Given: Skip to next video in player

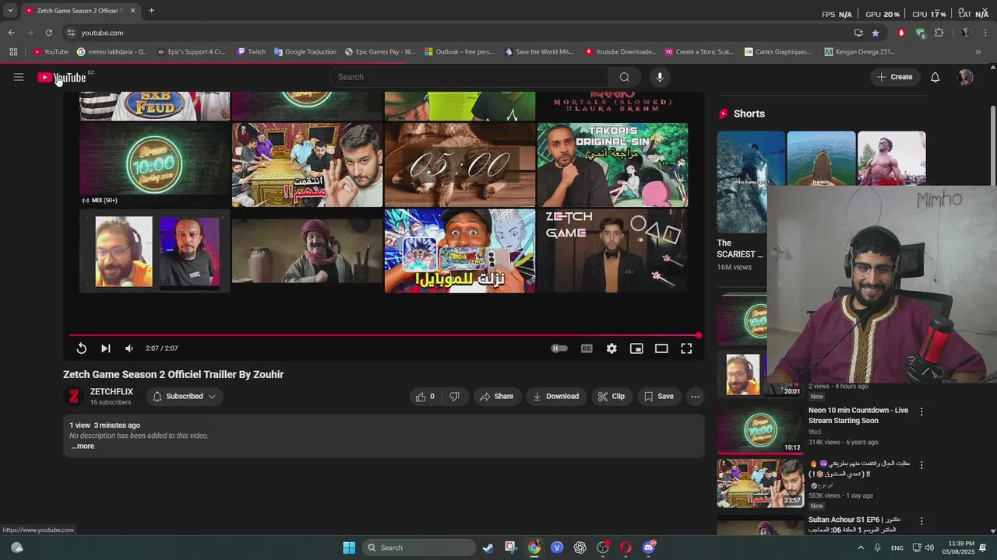Looking at the screenshot, I should pyautogui.click(x=106, y=348).
